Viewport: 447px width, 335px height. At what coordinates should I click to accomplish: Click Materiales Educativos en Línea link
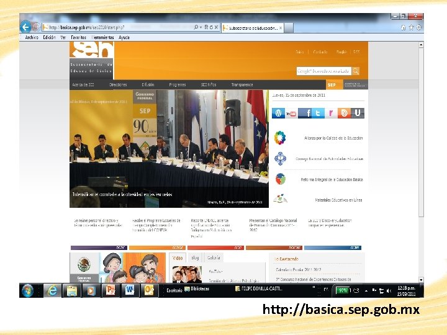(338, 200)
